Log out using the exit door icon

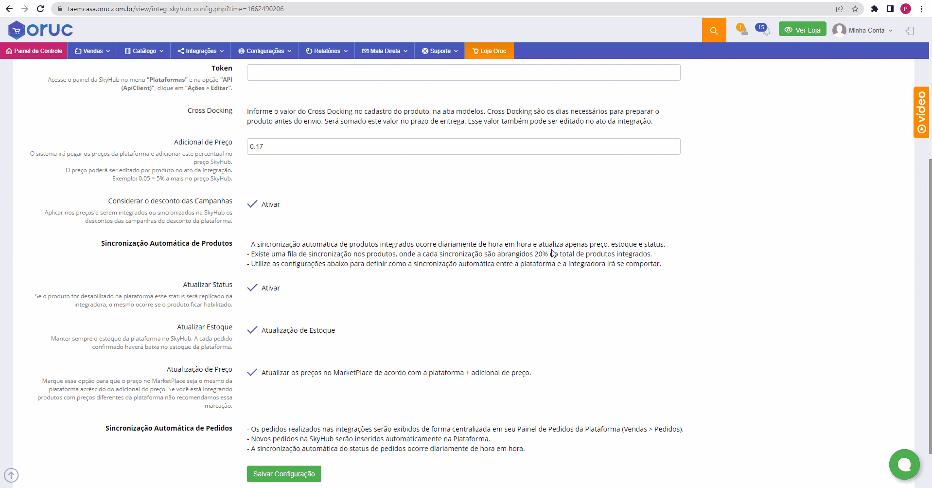click(910, 30)
